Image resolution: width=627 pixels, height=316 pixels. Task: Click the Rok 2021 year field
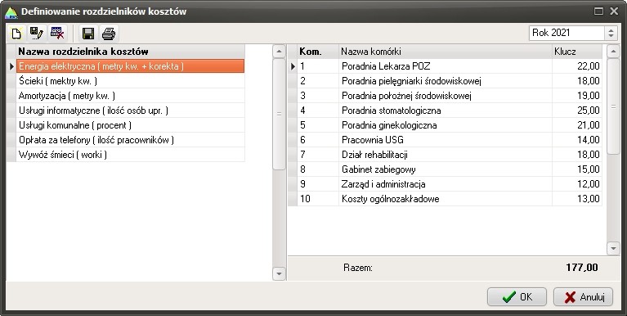(x=567, y=33)
